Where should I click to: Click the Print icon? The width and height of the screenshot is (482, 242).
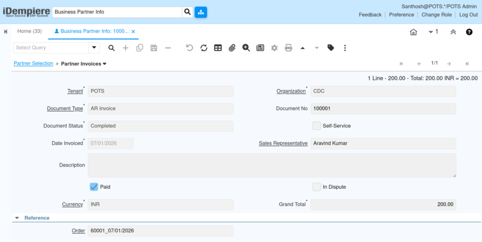click(x=289, y=48)
